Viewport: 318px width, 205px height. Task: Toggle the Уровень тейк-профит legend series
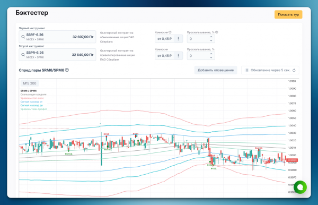point(34,109)
